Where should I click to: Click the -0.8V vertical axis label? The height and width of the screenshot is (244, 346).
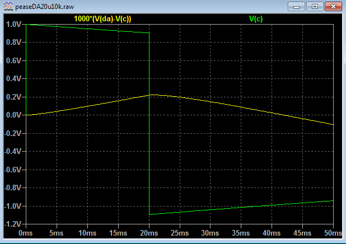[x=12, y=187]
